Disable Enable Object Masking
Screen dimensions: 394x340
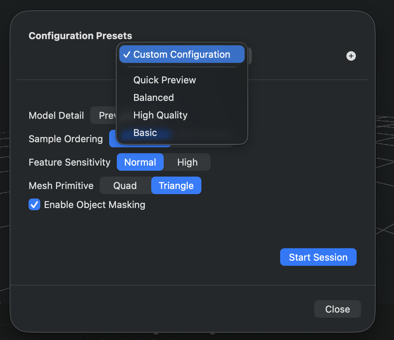(34, 204)
